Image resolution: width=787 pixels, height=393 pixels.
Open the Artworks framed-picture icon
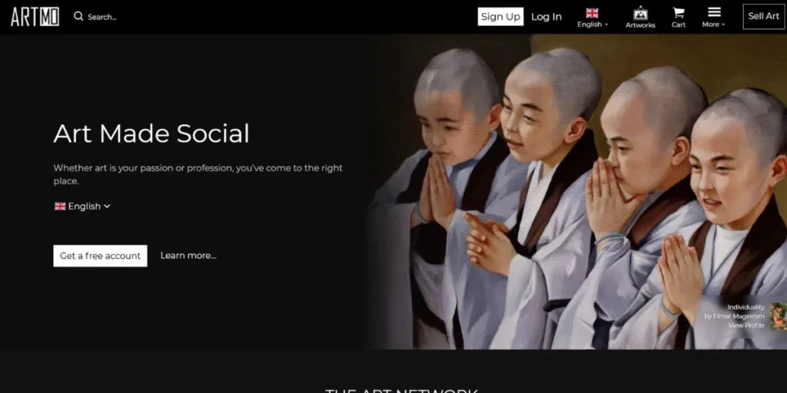coord(639,13)
